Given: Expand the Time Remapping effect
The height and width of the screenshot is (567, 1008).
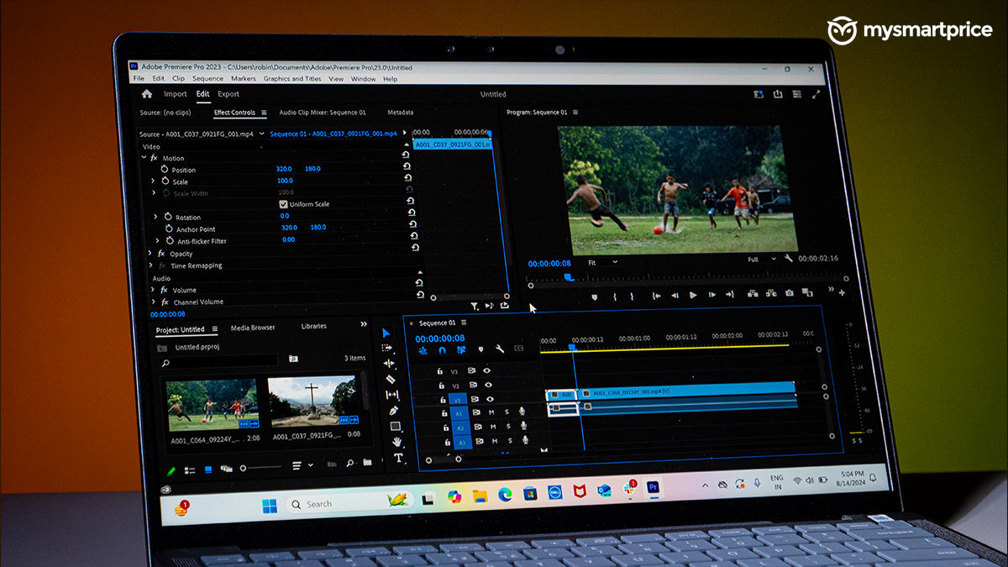Looking at the screenshot, I should [x=150, y=265].
